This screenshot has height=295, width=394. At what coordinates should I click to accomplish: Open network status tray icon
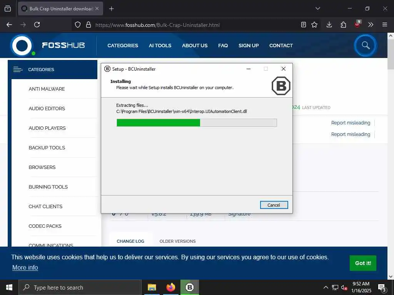(x=335, y=287)
